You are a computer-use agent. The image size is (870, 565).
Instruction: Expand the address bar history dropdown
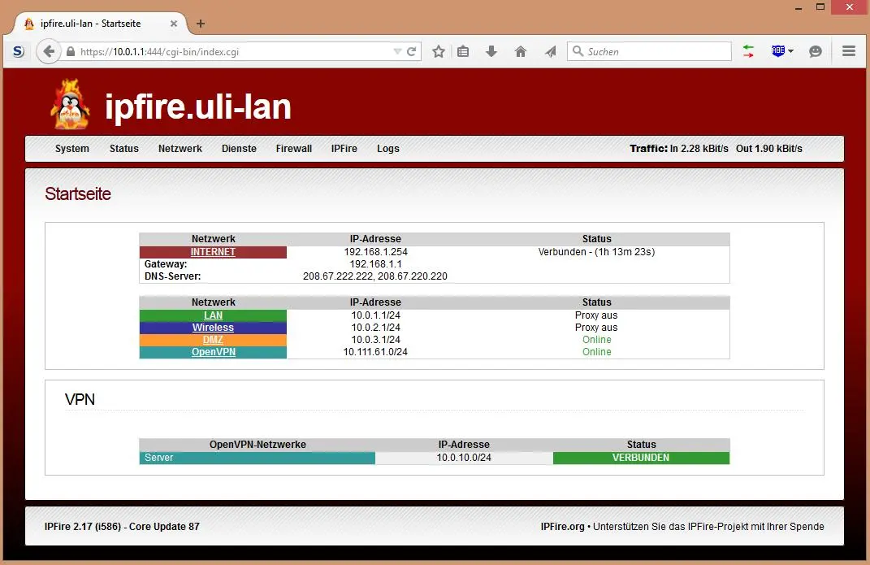[397, 51]
